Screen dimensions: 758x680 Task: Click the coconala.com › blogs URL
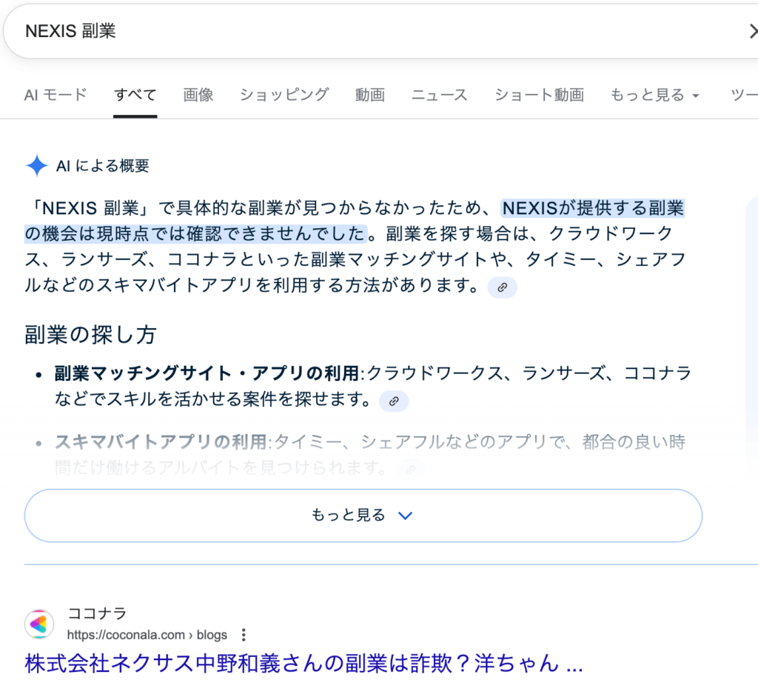147,635
